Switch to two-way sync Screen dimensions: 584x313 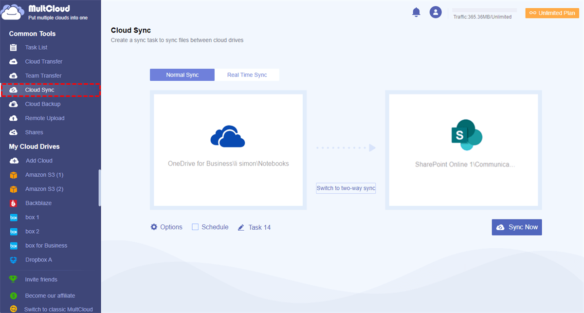(346, 188)
